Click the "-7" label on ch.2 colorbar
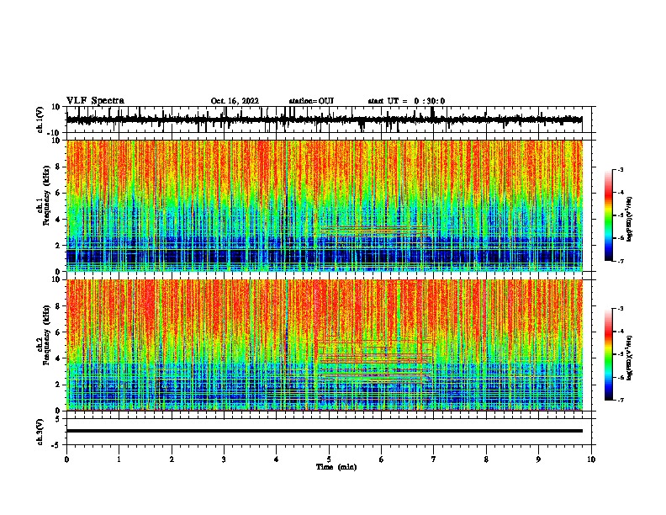The height and width of the screenshot is (515, 666). click(x=620, y=400)
